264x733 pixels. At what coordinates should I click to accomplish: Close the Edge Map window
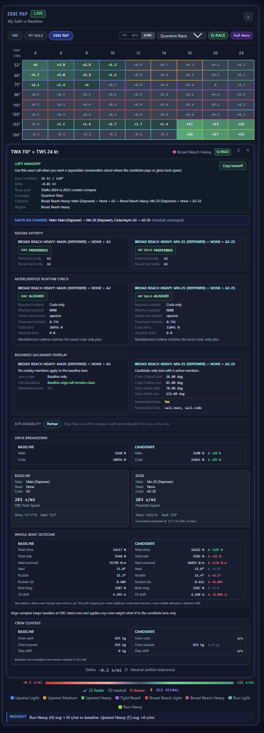pos(248,17)
